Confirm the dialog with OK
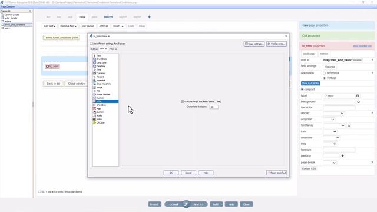The width and height of the screenshot is (377, 212). (x=171, y=173)
